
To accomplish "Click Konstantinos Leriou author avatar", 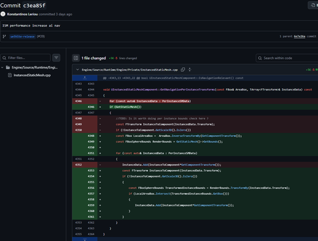I will (x=3, y=14).
